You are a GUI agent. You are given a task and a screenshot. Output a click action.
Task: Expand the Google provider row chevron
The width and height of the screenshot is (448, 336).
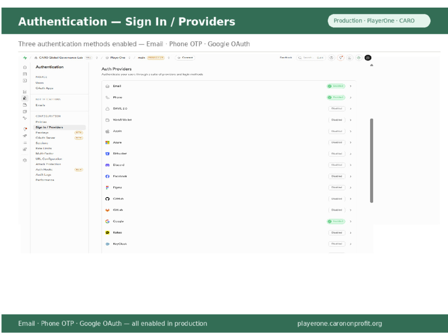pyautogui.click(x=351, y=221)
